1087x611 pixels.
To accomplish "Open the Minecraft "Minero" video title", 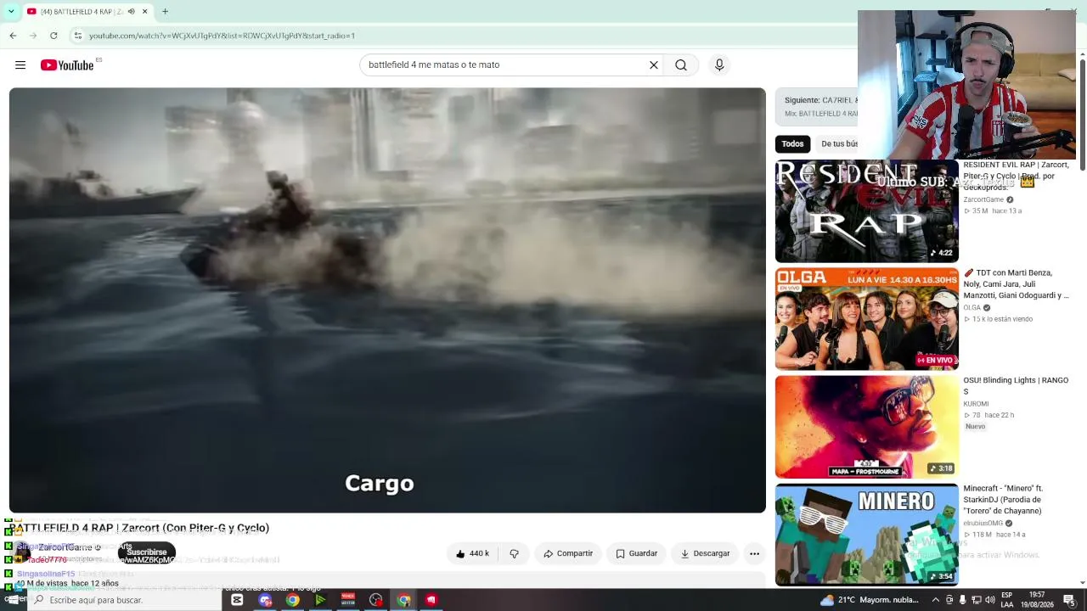I will pyautogui.click(x=1003, y=500).
